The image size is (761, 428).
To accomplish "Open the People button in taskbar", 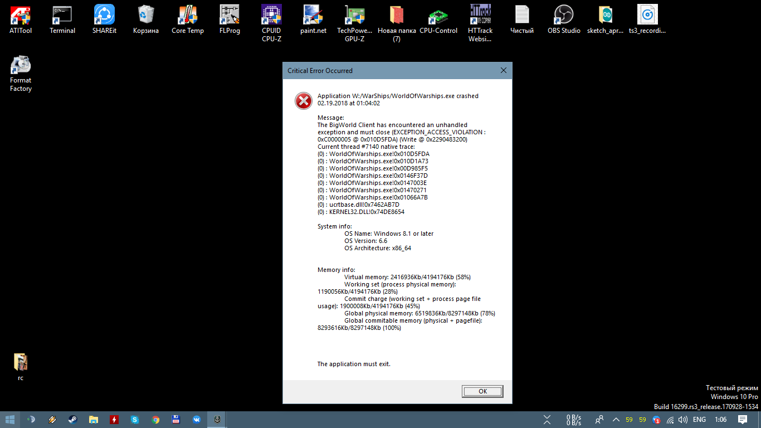I will tap(599, 420).
